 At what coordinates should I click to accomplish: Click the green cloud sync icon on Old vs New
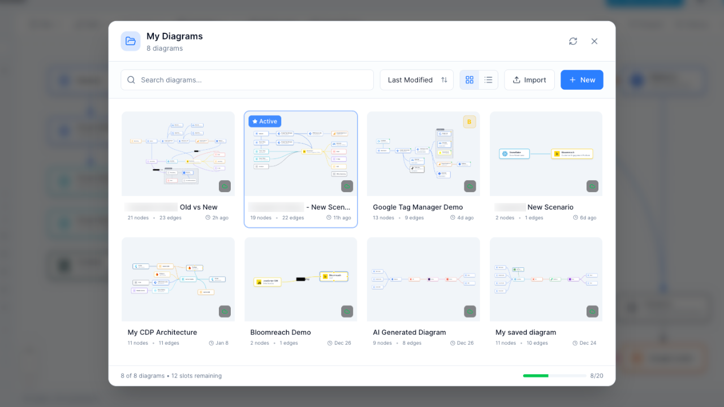[225, 186]
